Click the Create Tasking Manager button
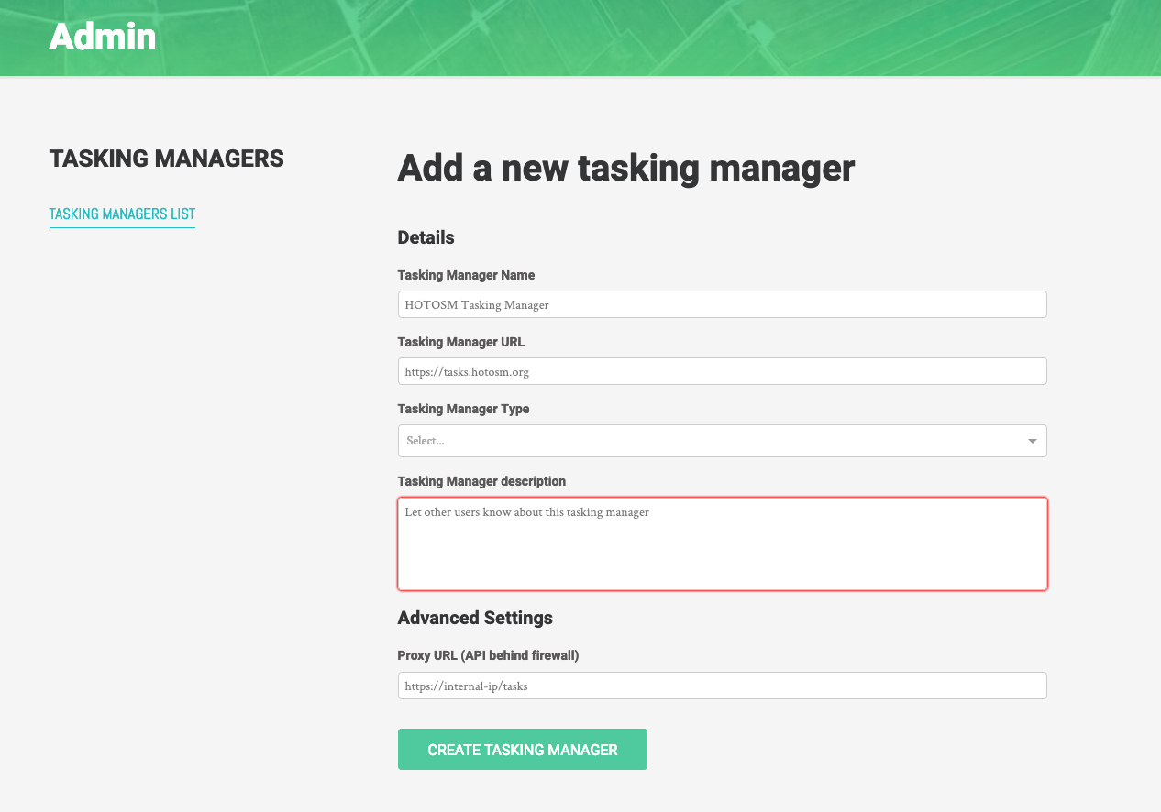The height and width of the screenshot is (812, 1161). [523, 750]
